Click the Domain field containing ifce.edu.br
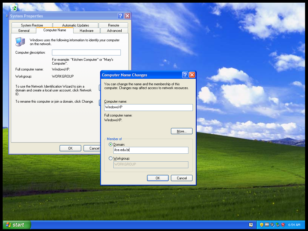 point(151,150)
